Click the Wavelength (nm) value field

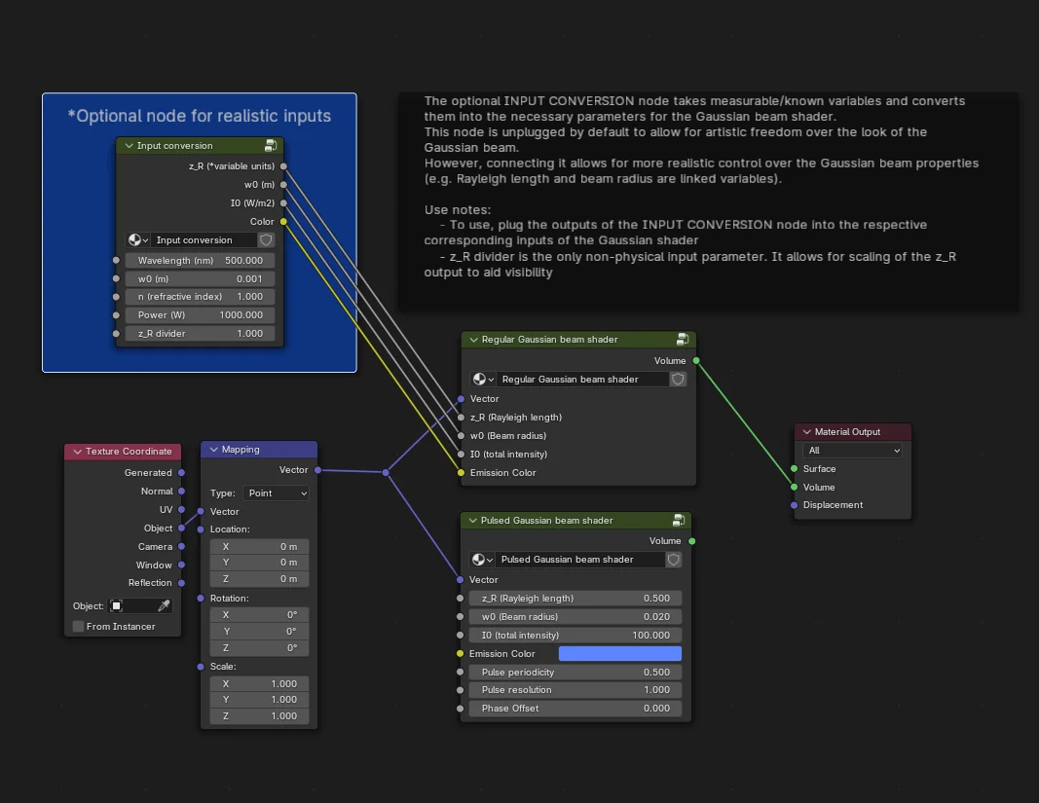[200, 260]
